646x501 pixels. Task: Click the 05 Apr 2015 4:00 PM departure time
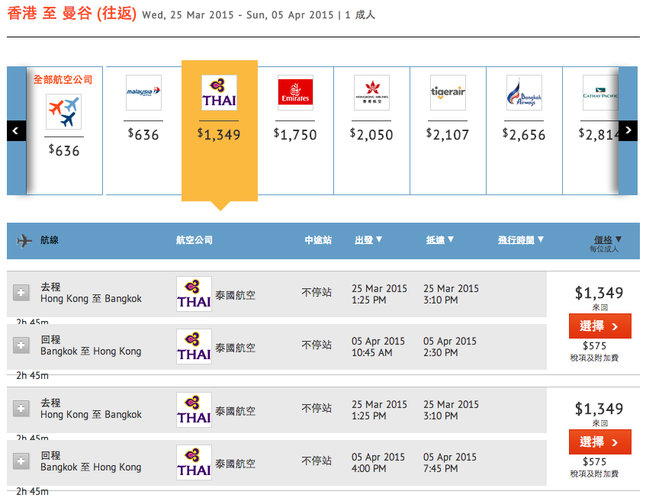point(378,463)
